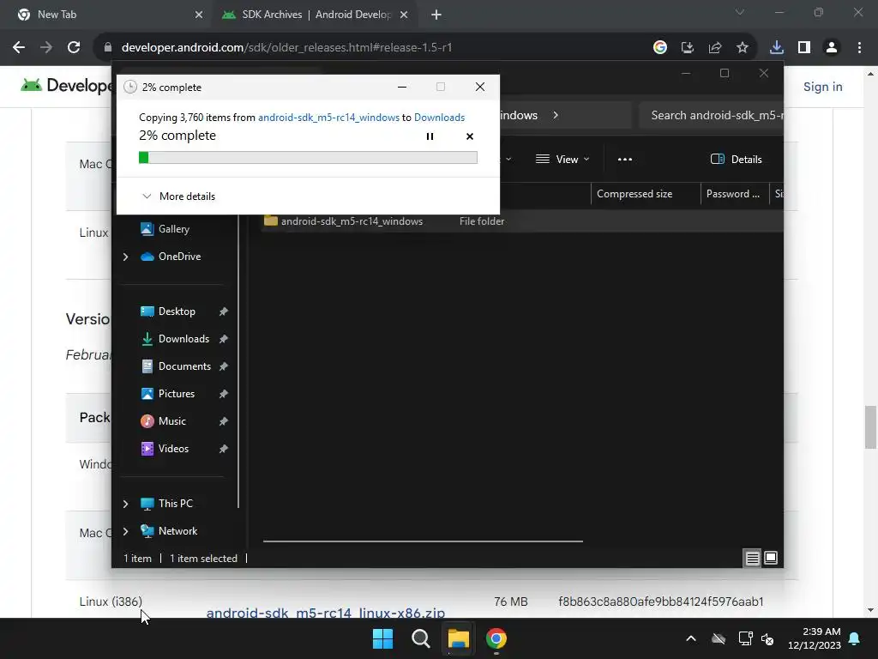
Task: Close the New Tab browser tab
Action: click(199, 15)
